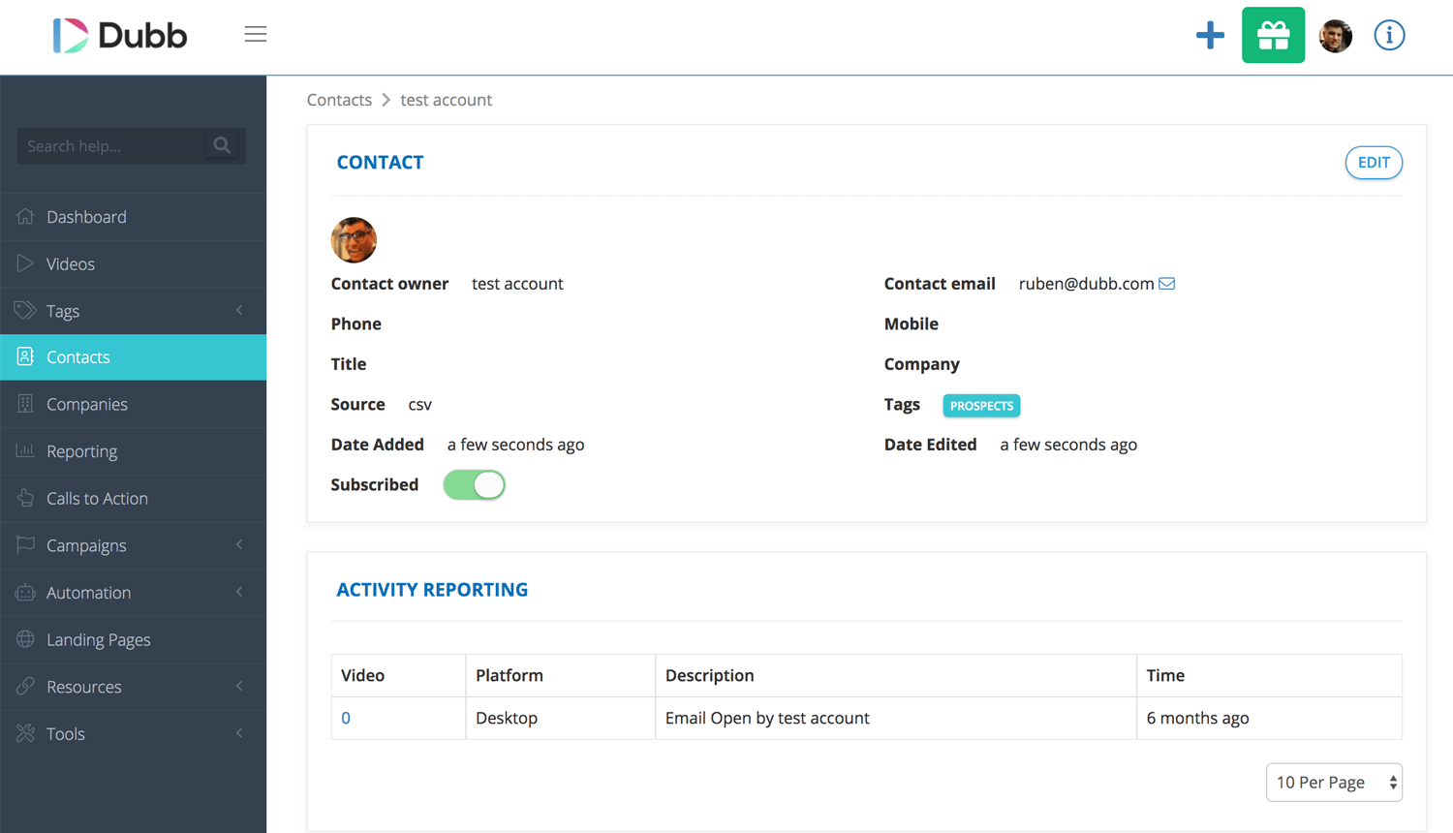Click the 'csv' source value
1453x833 pixels.
[419, 405]
